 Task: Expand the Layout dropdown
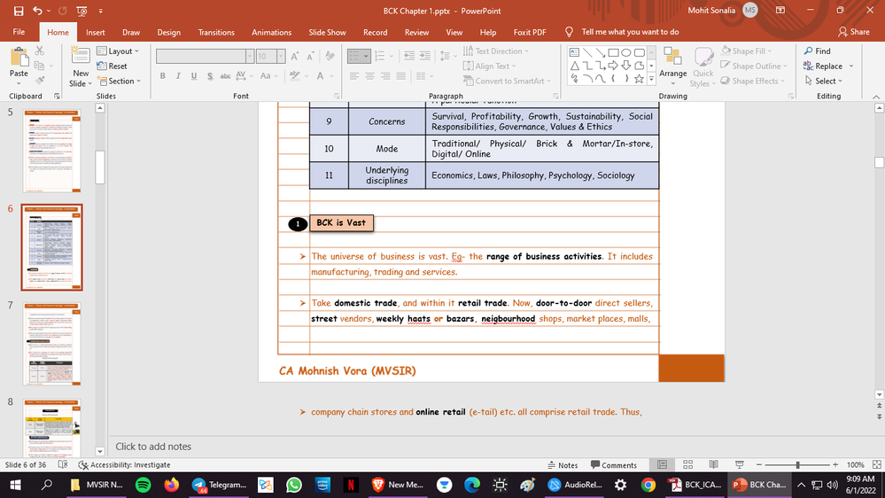coord(118,51)
